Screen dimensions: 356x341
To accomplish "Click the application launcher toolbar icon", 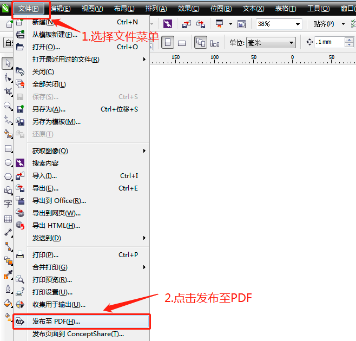I will pos(219,24).
